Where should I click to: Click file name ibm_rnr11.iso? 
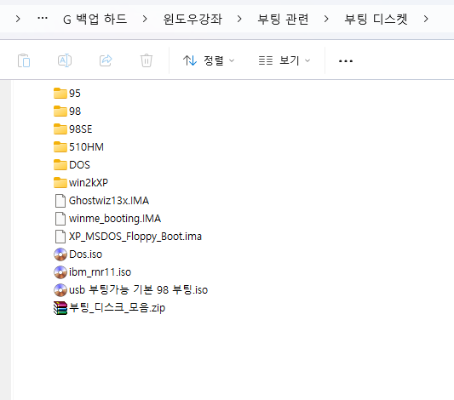100,272
